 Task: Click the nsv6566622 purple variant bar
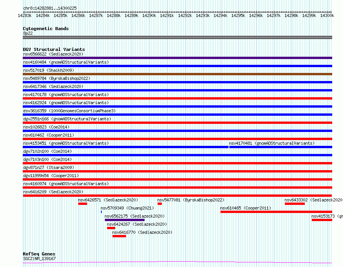pos(177,58)
